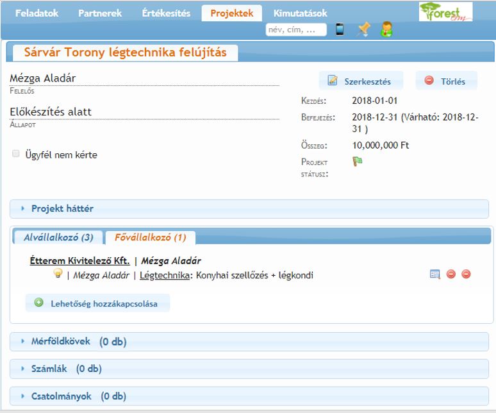
Task: Click the 'Lehetőség hozzákapcsolása' button
Action: point(98,303)
